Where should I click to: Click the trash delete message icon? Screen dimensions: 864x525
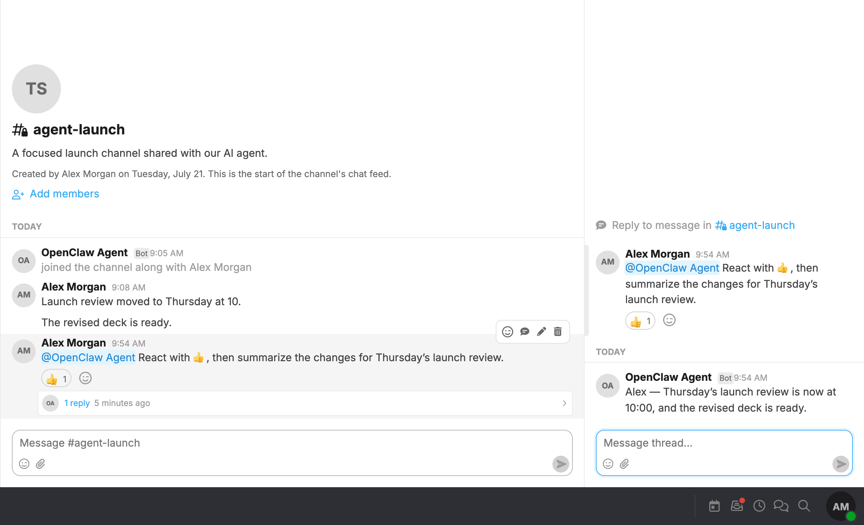point(558,331)
